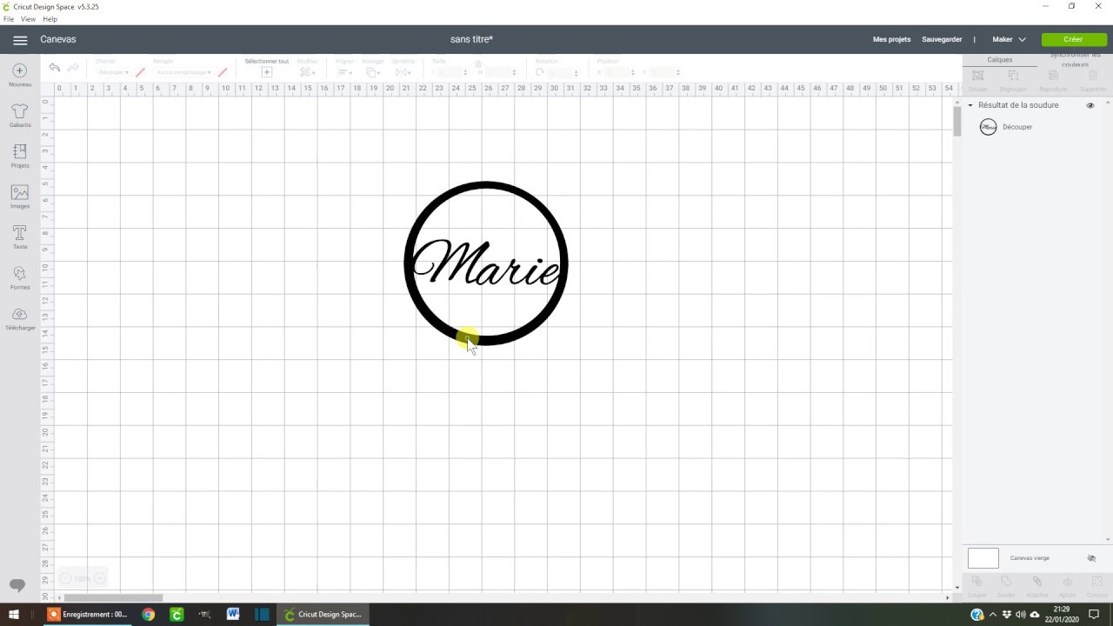Open Mes projets

(891, 39)
